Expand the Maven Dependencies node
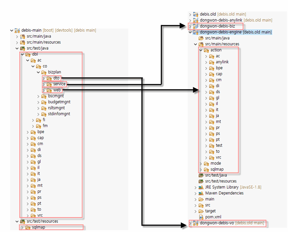The image size is (288, 232). (x=196, y=194)
